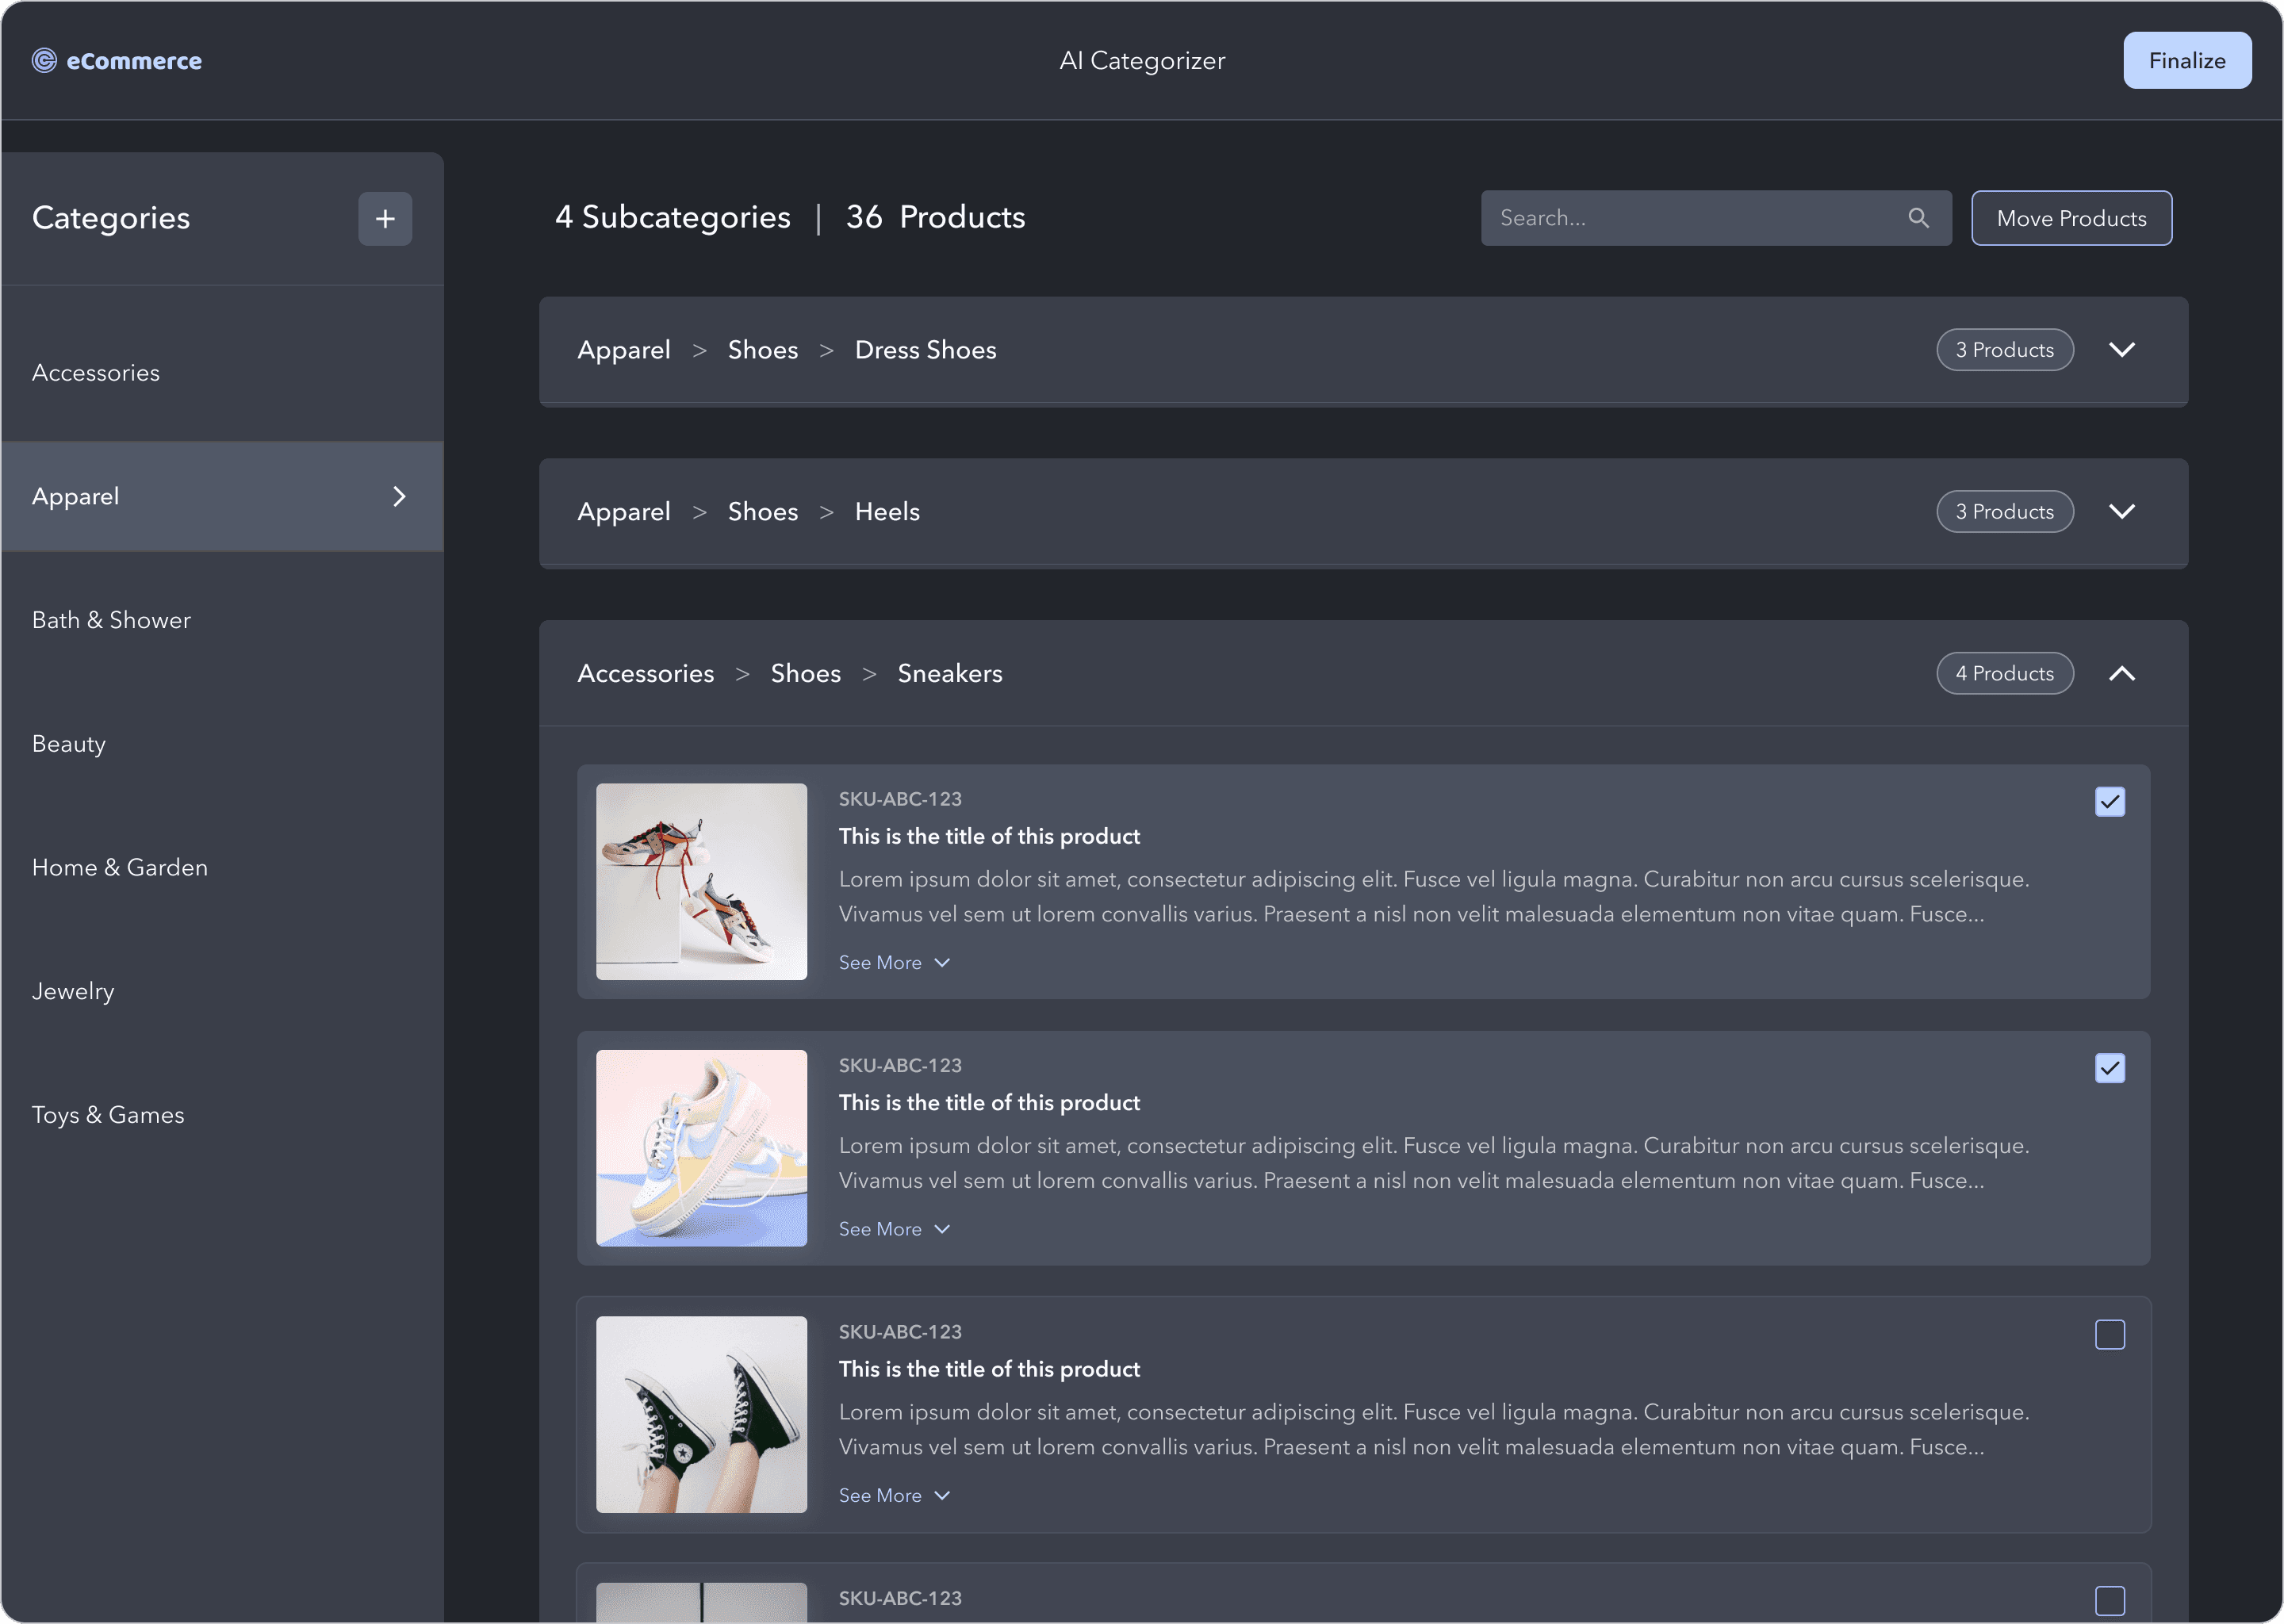Uncheck the first sneaker product checkbox
Screen dimensions: 2284x1624
pos(2109,801)
